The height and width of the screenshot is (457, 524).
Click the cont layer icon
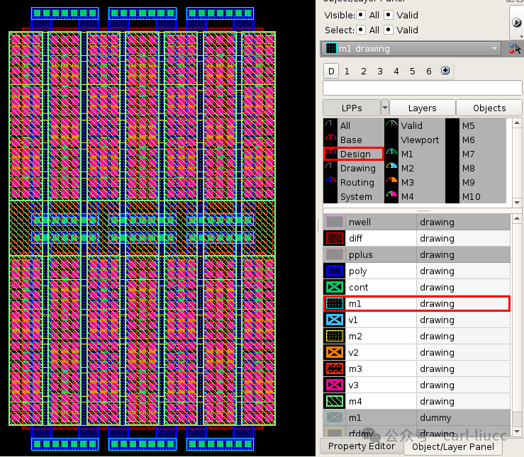tap(334, 287)
